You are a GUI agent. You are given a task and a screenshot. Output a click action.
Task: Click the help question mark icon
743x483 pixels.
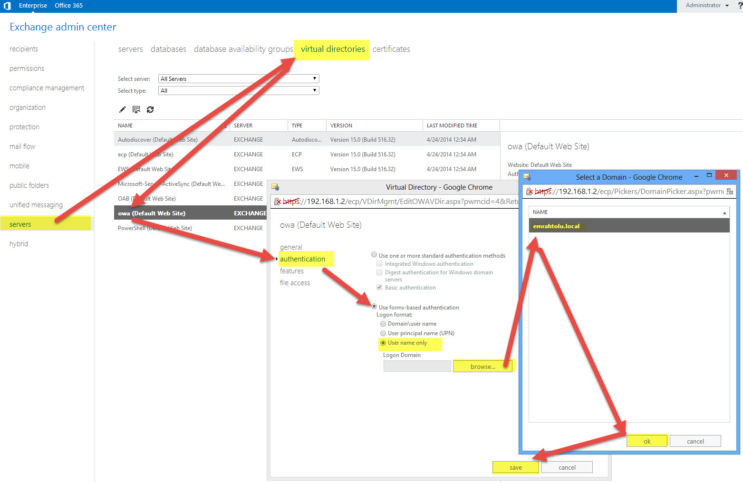pyautogui.click(x=740, y=6)
